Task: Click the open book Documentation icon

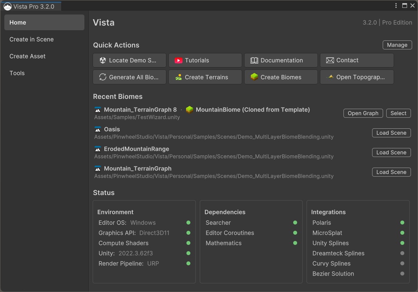Action: coord(254,60)
